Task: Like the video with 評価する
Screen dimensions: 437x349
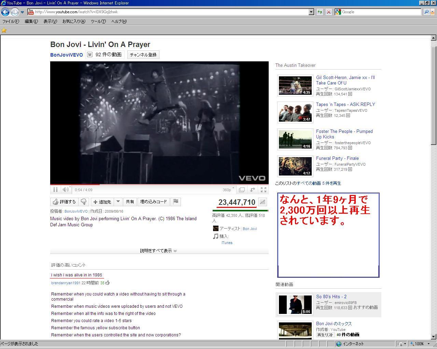Action: (65, 202)
